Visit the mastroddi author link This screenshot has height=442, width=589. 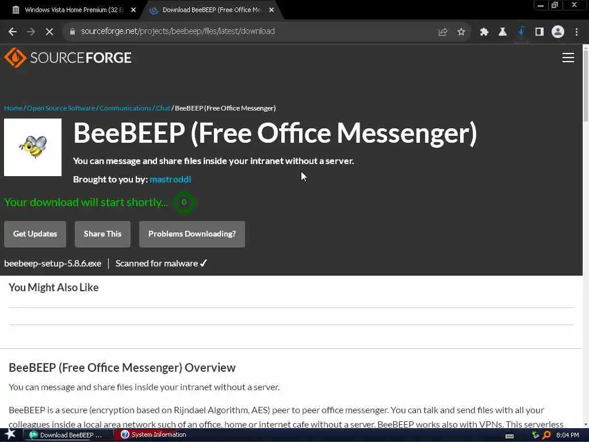pos(170,180)
